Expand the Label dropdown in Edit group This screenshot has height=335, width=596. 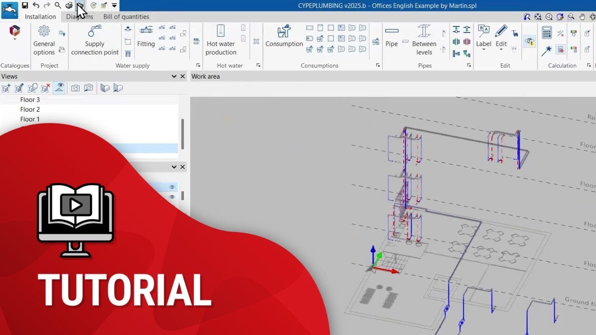click(483, 50)
